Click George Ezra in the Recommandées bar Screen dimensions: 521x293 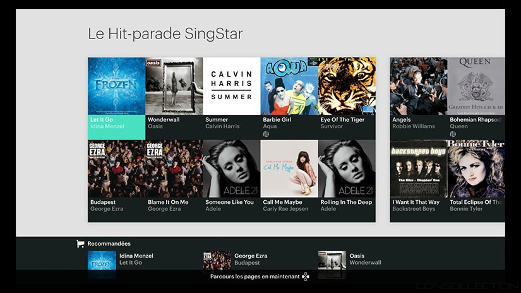tap(251, 256)
